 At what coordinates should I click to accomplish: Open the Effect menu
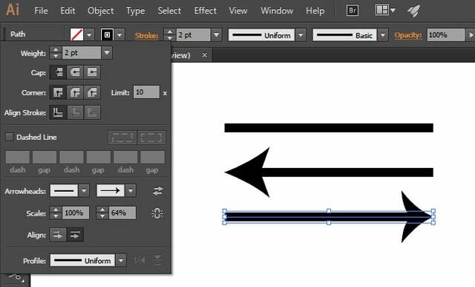pyautogui.click(x=206, y=10)
